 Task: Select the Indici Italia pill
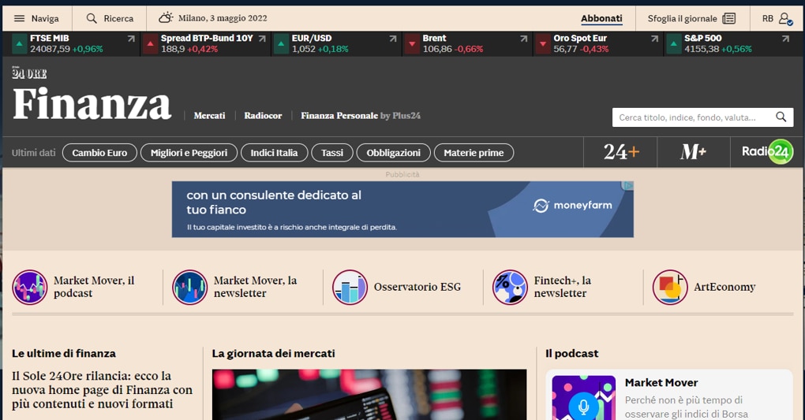[x=274, y=153]
